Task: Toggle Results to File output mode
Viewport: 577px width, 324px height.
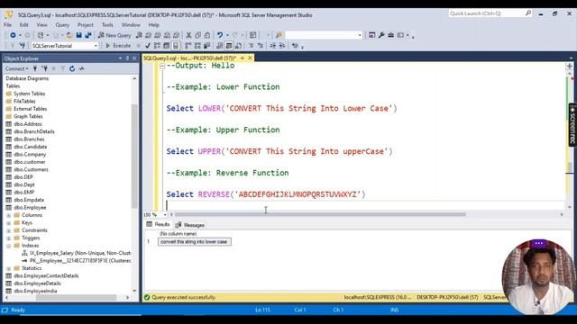Action: point(238,46)
